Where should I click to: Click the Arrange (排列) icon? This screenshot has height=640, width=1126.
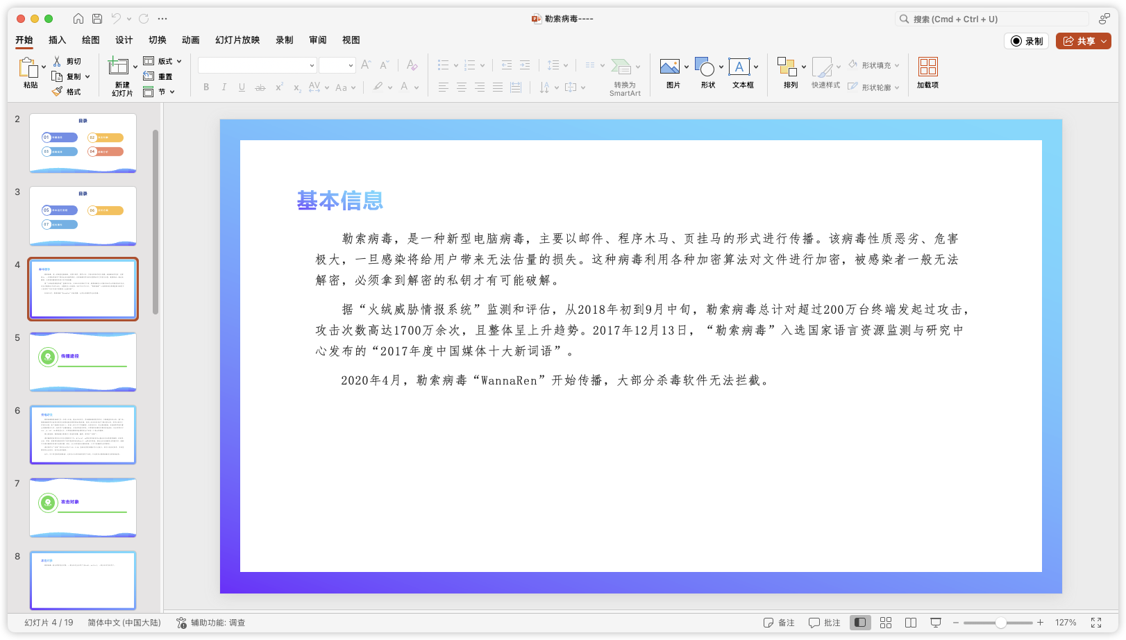click(787, 67)
